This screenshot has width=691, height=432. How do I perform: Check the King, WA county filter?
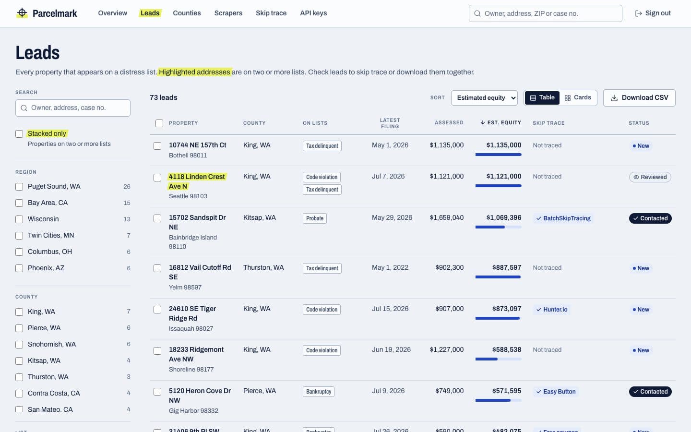tap(19, 312)
